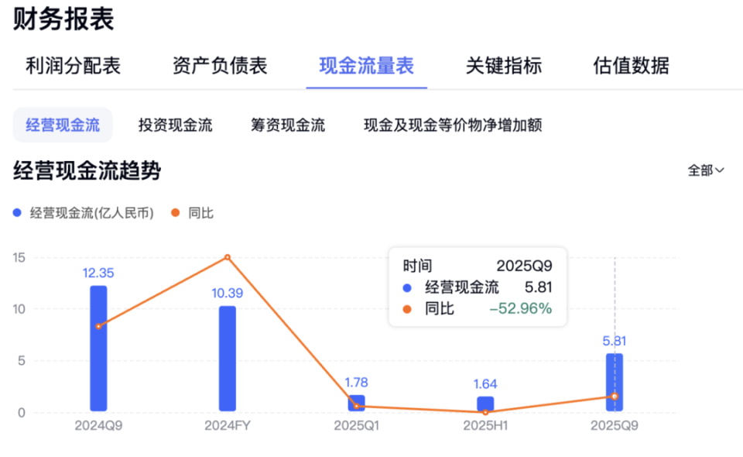Screen dimensions: 743x457
Task: Select the 估值数据 tab
Action: (628, 66)
